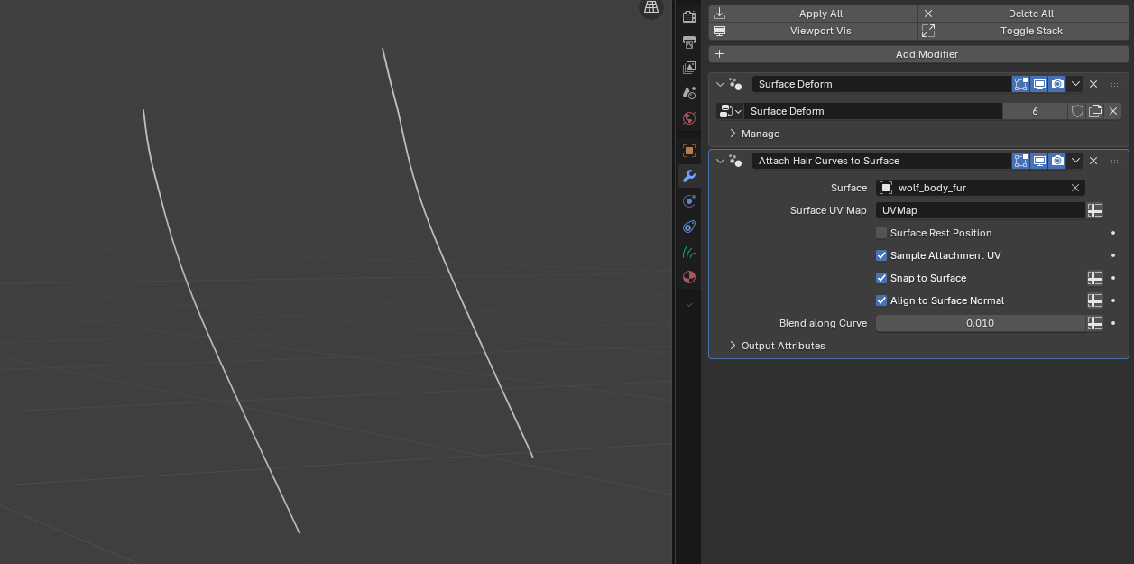Click the Delete All button
Viewport: 1134px width, 564px height.
[x=1023, y=14]
